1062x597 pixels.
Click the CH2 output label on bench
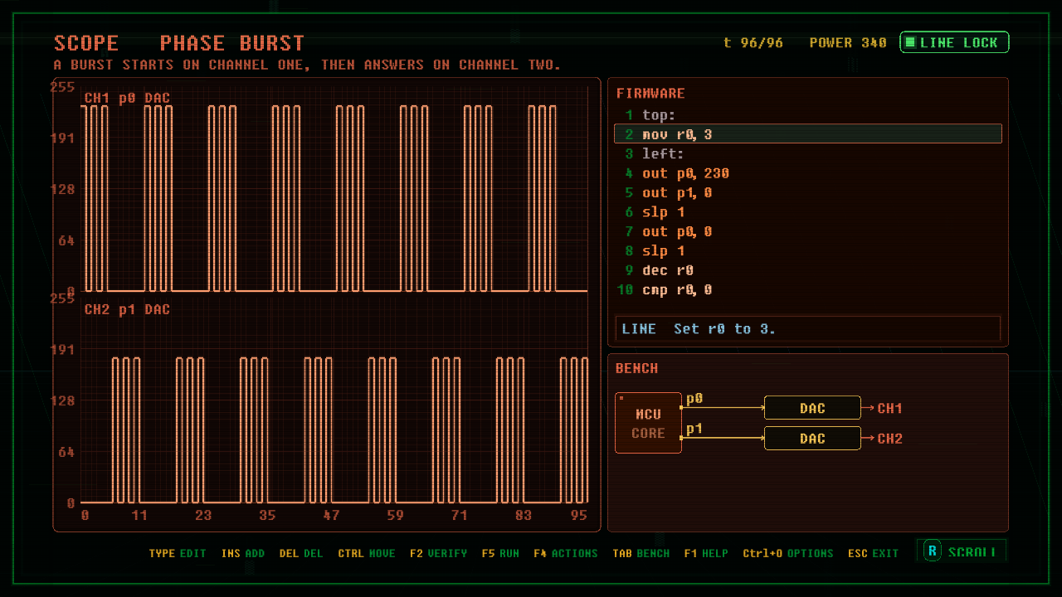pos(889,439)
